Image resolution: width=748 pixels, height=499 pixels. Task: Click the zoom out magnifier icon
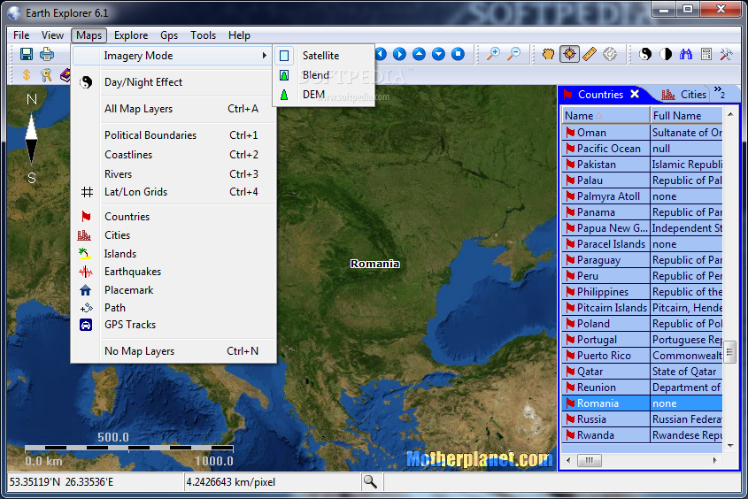513,54
